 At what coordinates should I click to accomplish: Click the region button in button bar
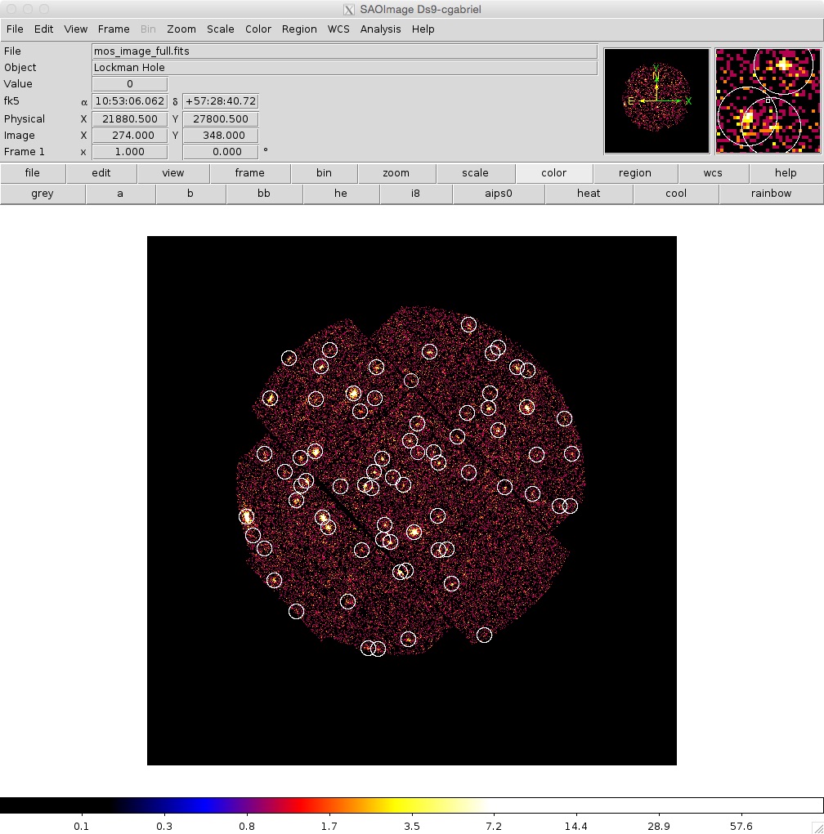click(x=635, y=173)
